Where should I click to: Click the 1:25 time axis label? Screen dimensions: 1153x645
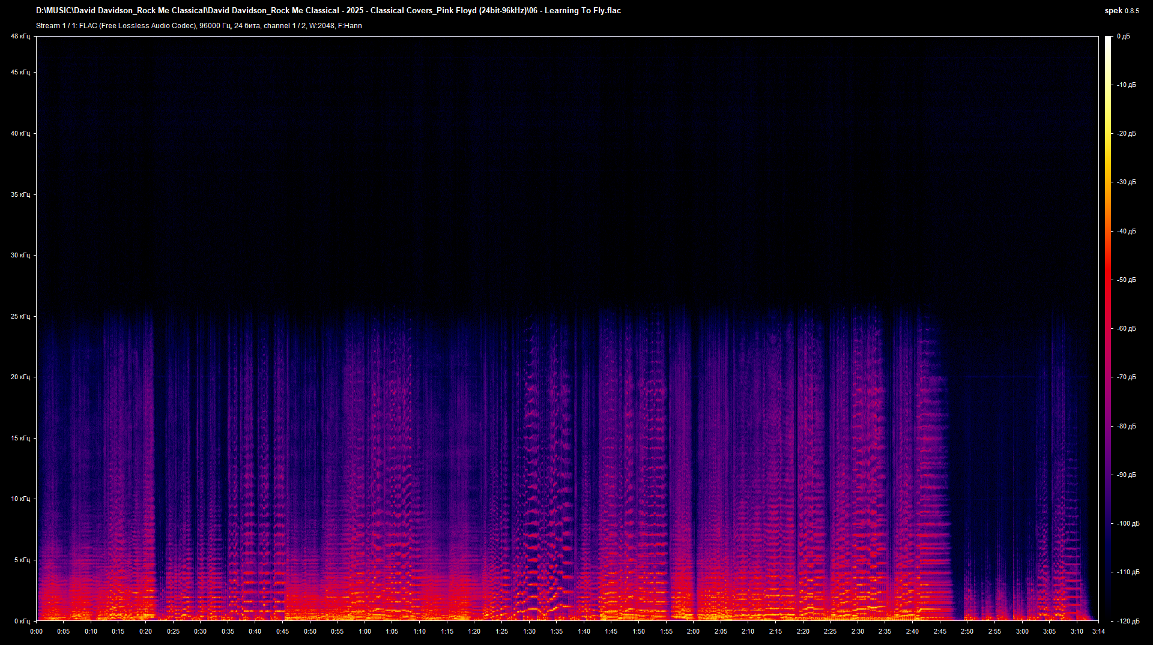(502, 631)
